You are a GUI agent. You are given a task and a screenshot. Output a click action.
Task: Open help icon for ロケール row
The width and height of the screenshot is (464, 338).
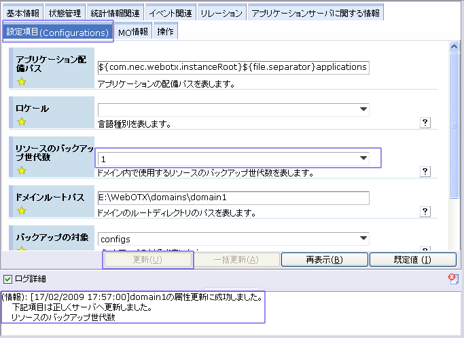pos(425,122)
